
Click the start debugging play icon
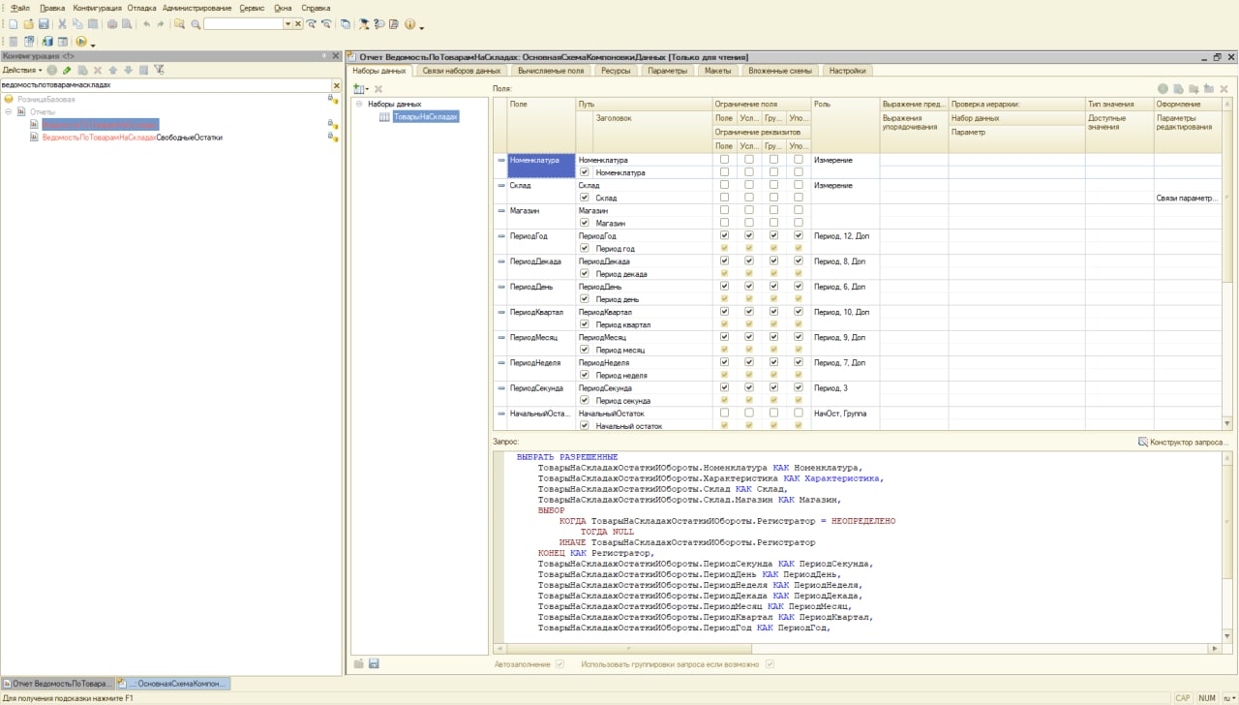pos(81,42)
